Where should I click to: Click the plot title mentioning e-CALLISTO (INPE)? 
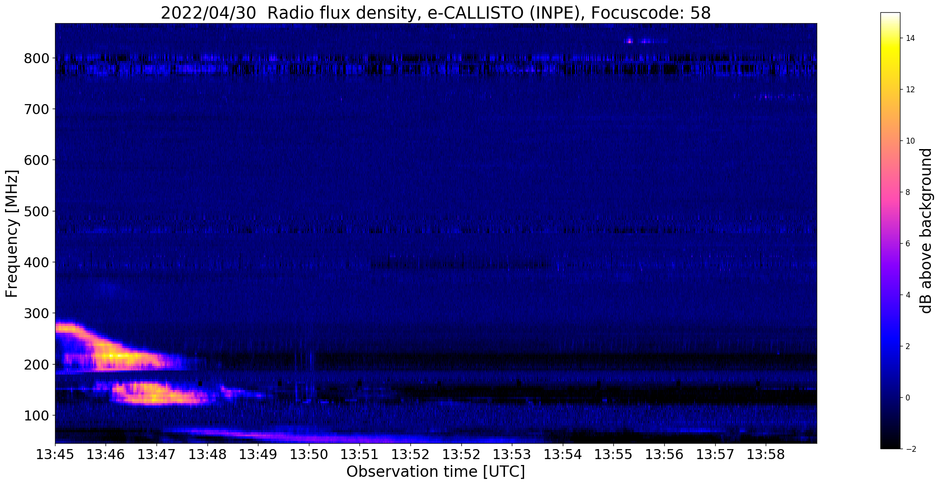point(435,13)
